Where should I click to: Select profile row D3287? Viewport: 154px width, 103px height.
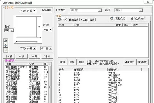click(x=103, y=80)
